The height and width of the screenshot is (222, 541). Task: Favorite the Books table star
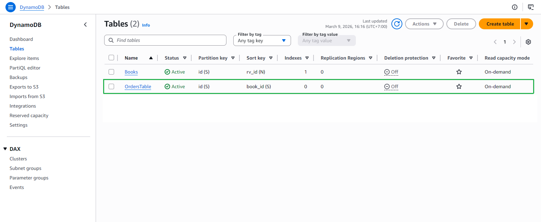click(x=459, y=72)
